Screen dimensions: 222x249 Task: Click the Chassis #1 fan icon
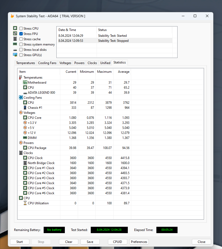tap(25, 107)
